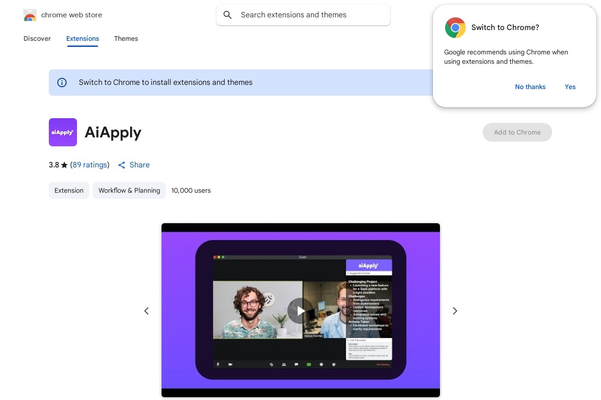Click the 10,000 users text
The width and height of the screenshot is (601, 400).
[191, 190]
